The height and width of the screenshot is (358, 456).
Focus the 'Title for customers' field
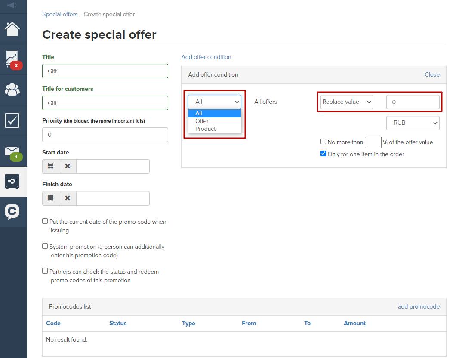pyautogui.click(x=105, y=103)
